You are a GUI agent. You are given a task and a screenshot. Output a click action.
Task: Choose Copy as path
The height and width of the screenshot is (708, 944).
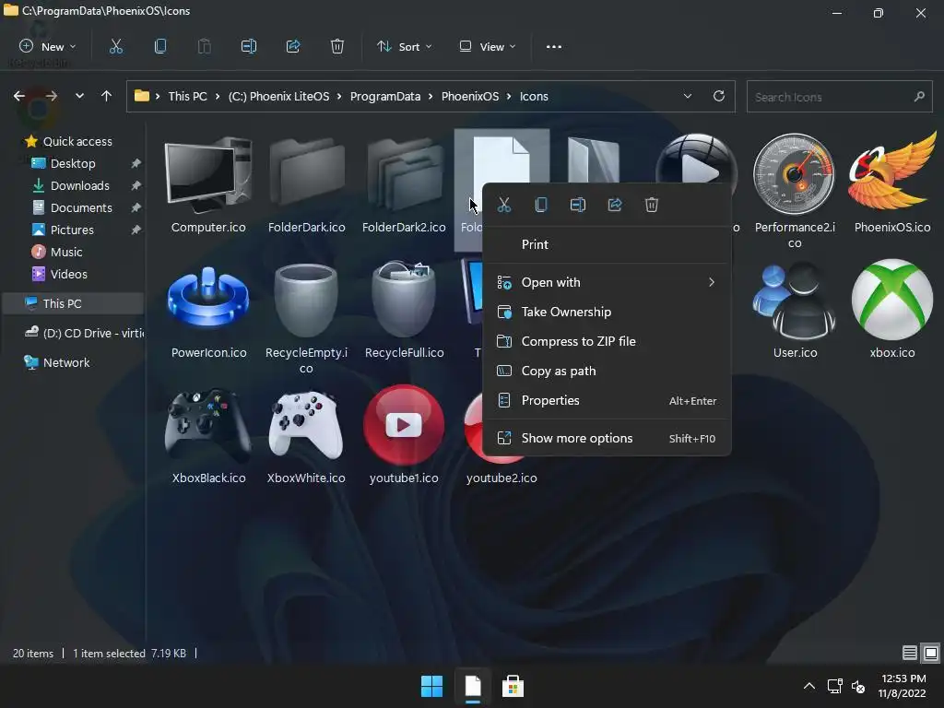click(x=607, y=371)
